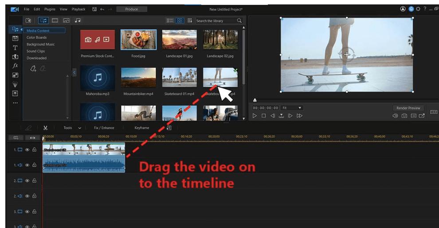This screenshot has width=439, height=228.
Task: Filter library to images only
Action: coord(67,20)
